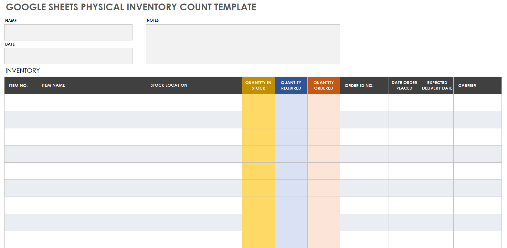The width and height of the screenshot is (507, 248).
Task: Click the INVENTORY section heading
Action: (23, 70)
